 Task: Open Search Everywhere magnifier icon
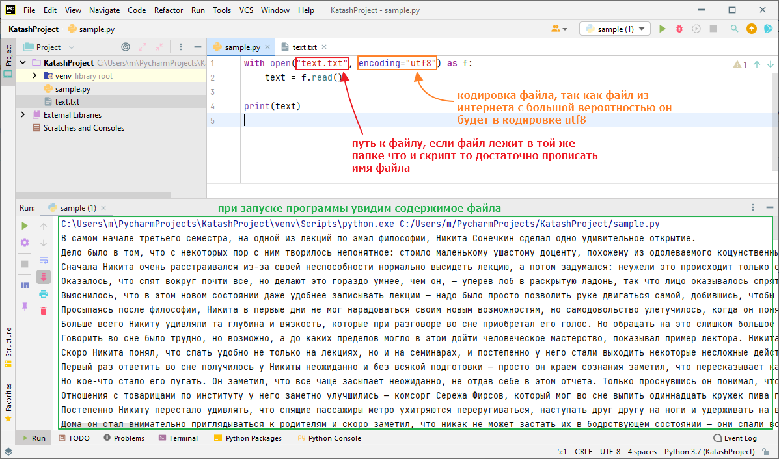[734, 29]
